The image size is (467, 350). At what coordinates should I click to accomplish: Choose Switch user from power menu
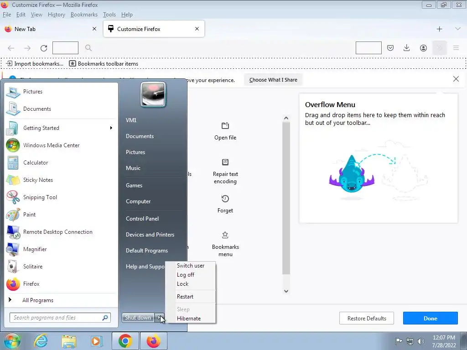191,266
